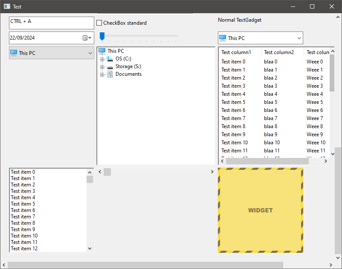The height and width of the screenshot is (269, 342).
Task: Click the window's bottom right scroll arrow
Action: (x=331, y=265)
